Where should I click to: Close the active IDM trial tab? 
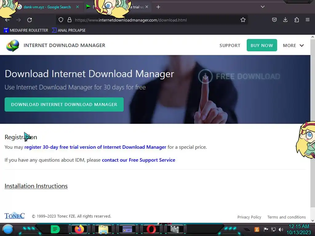tap(147, 7)
